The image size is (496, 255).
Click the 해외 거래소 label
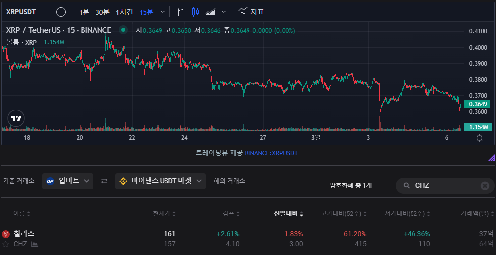229,181
